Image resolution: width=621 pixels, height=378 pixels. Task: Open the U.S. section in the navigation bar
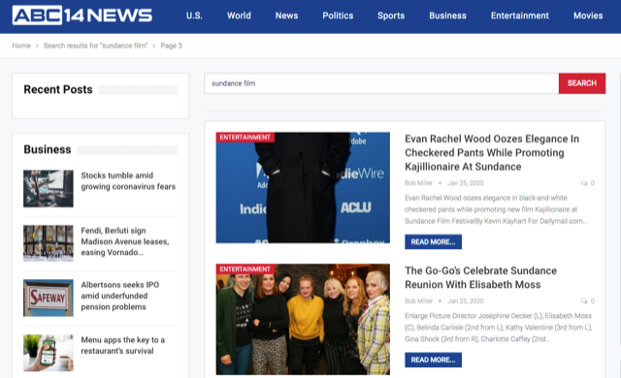[194, 16]
